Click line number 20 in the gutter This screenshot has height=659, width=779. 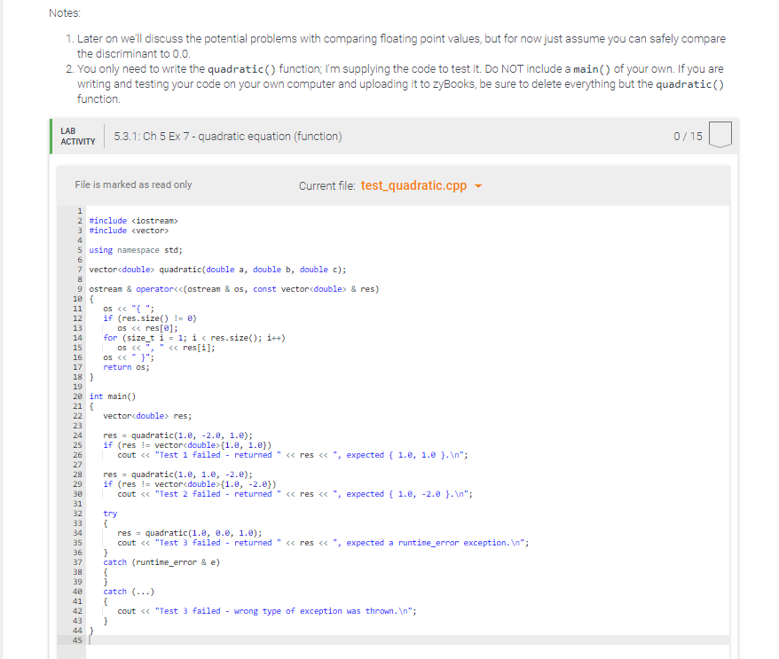pos(77,396)
